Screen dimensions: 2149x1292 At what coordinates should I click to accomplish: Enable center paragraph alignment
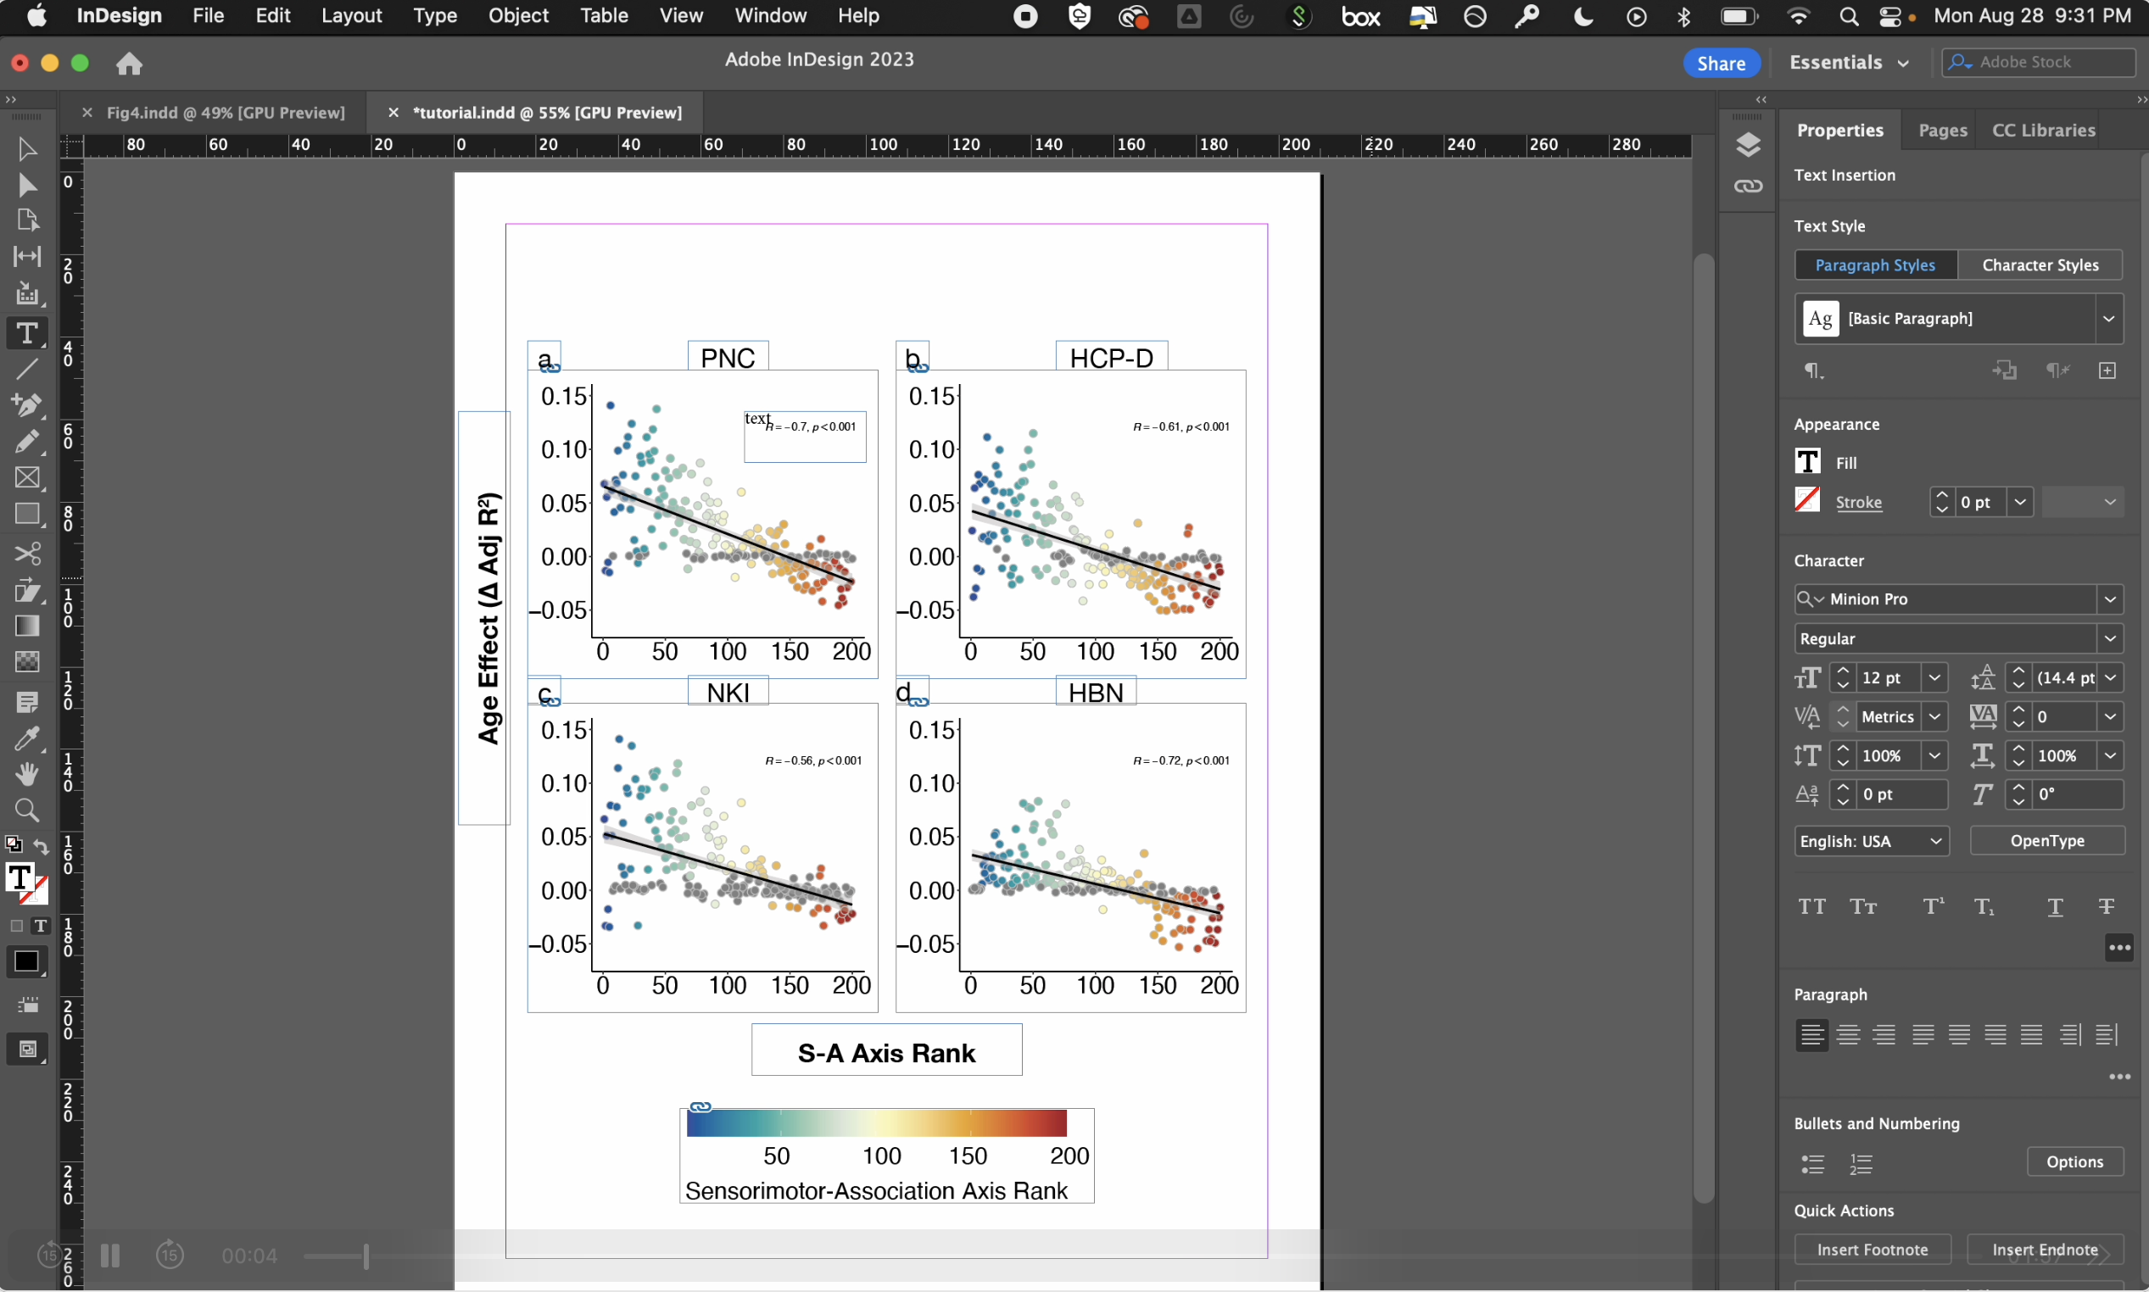(1848, 1034)
